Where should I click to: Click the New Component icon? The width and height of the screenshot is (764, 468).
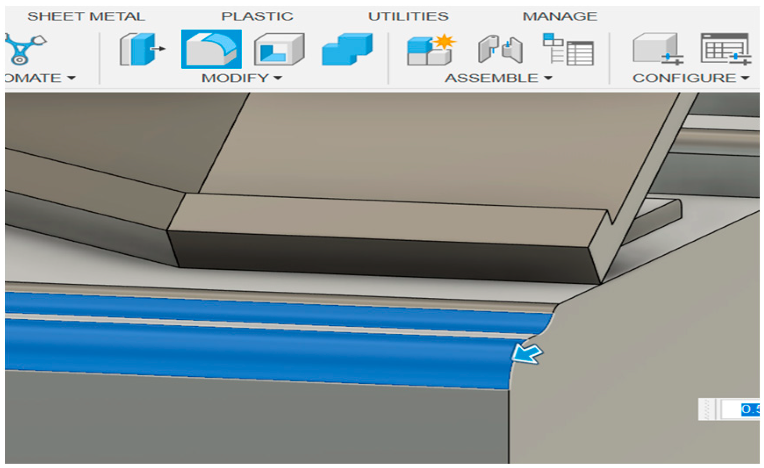[x=431, y=50]
